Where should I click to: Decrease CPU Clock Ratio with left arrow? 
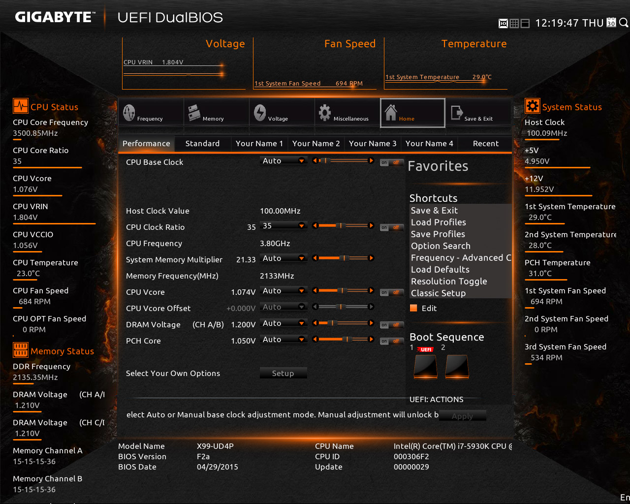coord(315,225)
